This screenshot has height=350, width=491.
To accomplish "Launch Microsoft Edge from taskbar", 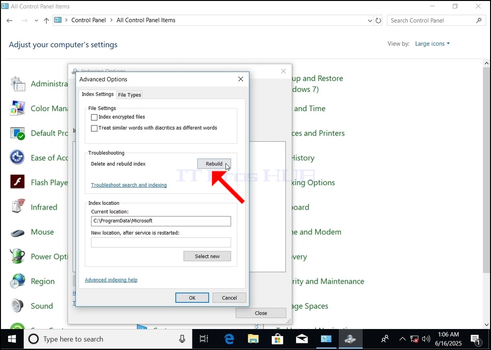I will pos(229,339).
